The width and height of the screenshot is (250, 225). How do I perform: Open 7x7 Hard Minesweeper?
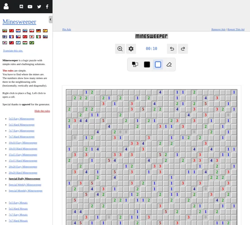pos(21,137)
